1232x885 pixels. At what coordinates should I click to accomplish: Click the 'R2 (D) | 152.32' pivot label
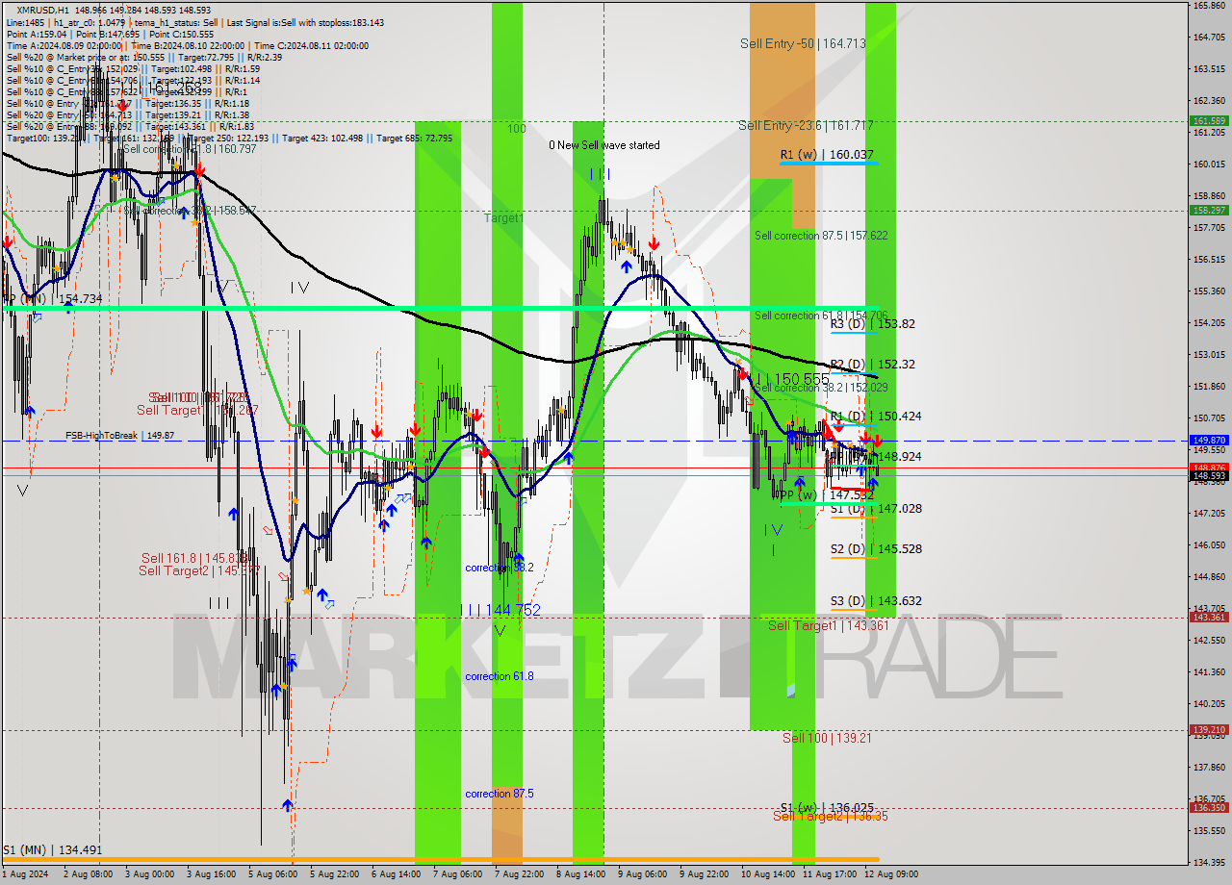click(873, 365)
